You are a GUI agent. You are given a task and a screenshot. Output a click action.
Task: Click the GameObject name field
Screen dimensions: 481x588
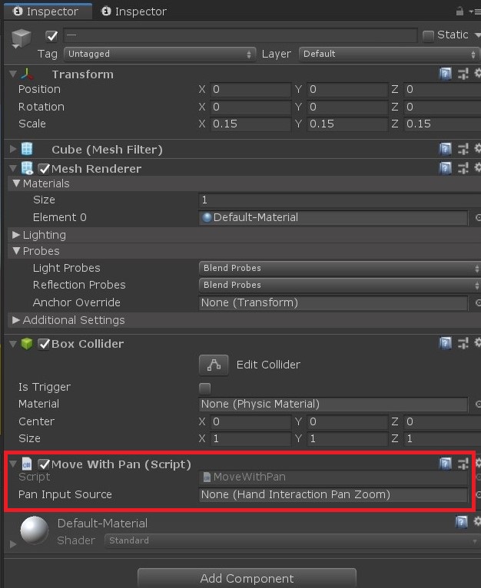point(240,35)
